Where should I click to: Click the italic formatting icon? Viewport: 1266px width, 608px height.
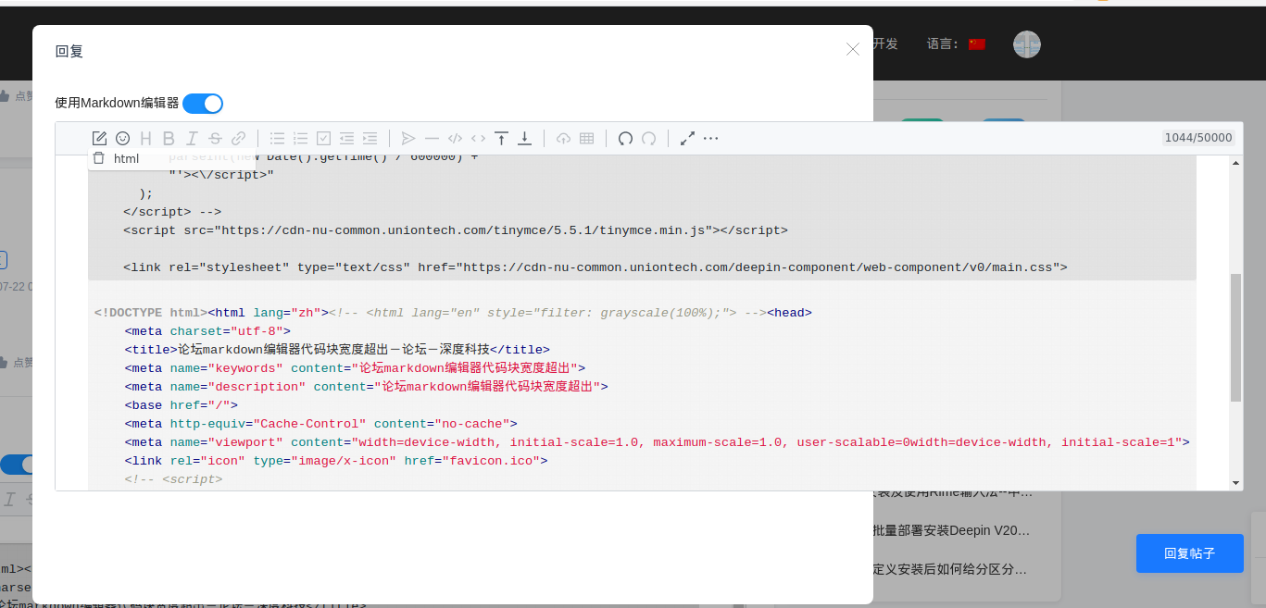tap(192, 139)
